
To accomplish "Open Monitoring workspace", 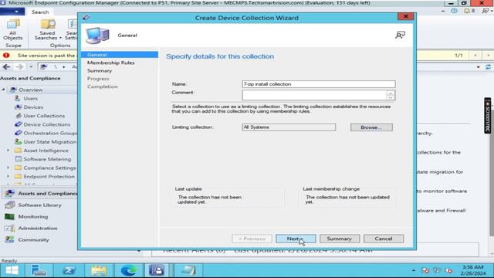I will [x=33, y=217].
